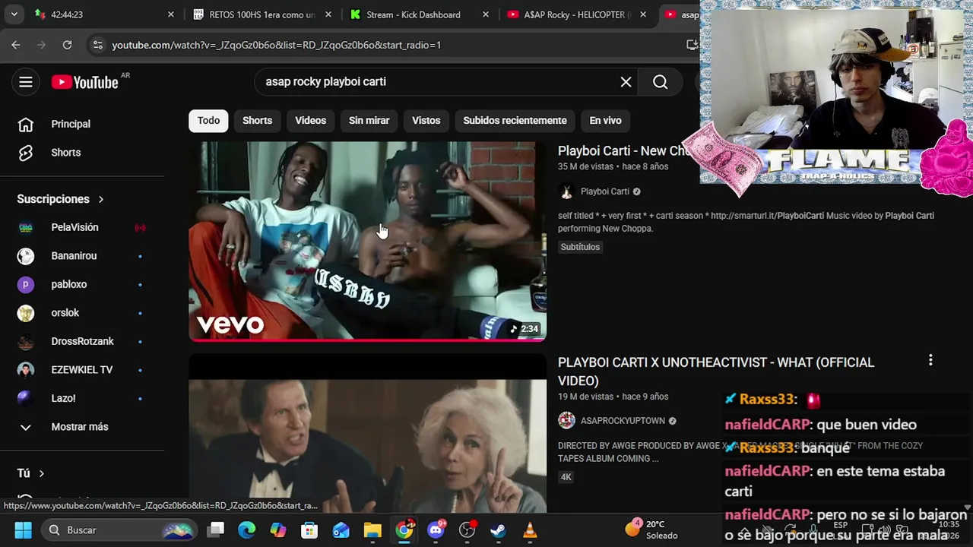Clear the search box with the X
Screen dimensions: 973x547
626,82
